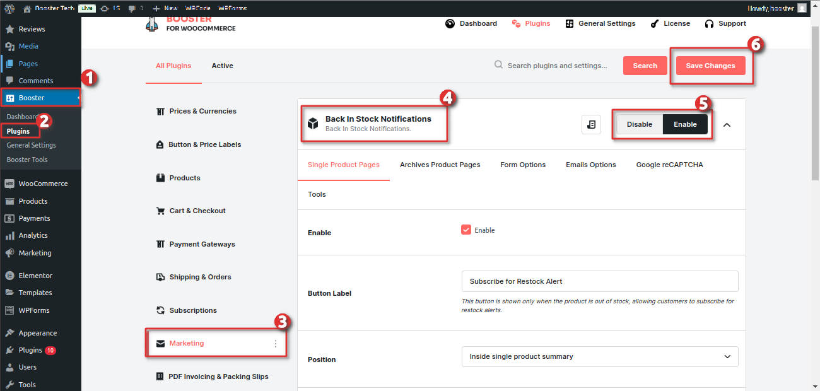Image resolution: width=820 pixels, height=391 pixels.
Task: Click the Back In Stock Notifications box icon
Action: pyautogui.click(x=313, y=124)
